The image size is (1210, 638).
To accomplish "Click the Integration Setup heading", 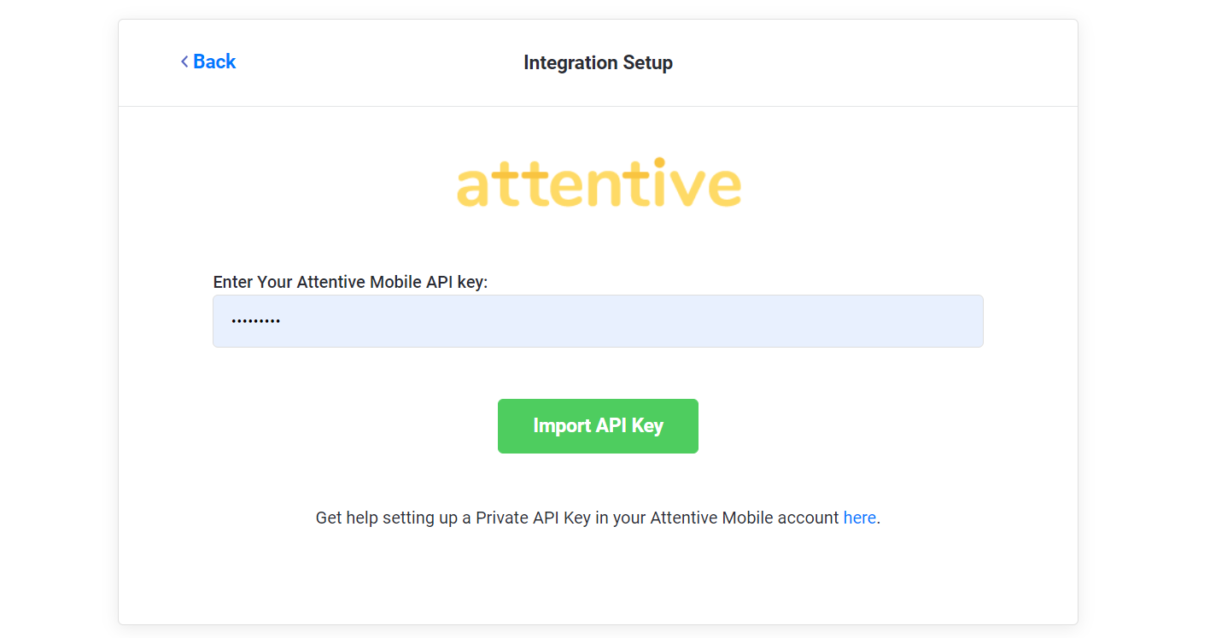I will (x=598, y=62).
